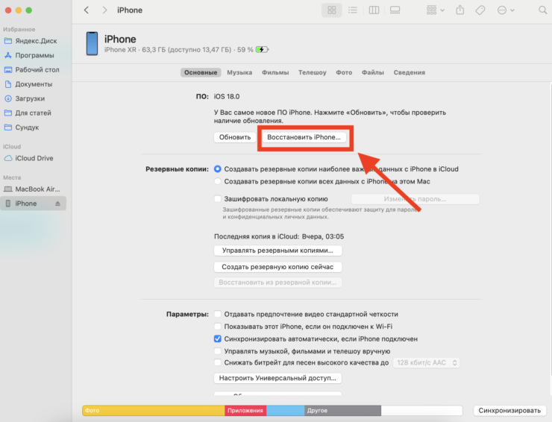
Task: Switch to the Телешоу tab
Action: pos(313,72)
